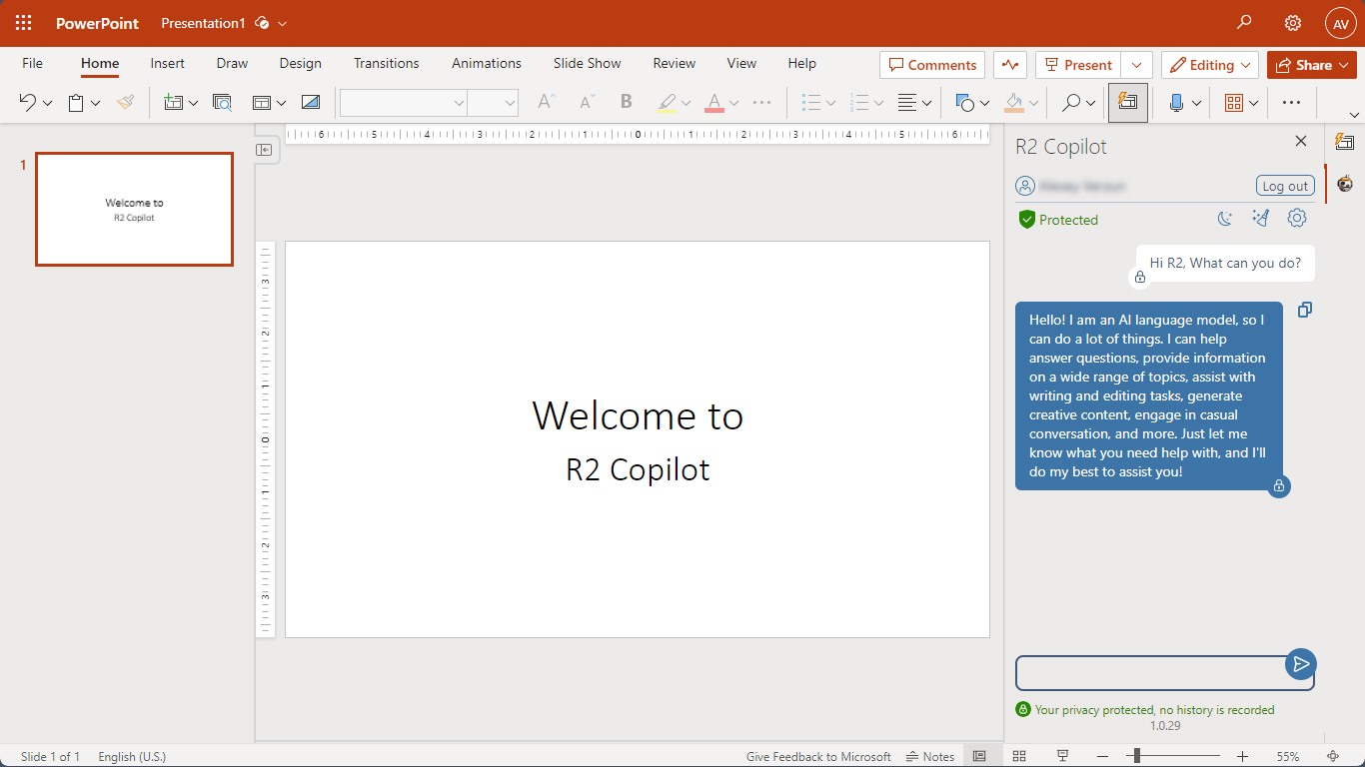Open the Dictate microphone tool
This screenshot has width=1365, height=767.
1176,102
